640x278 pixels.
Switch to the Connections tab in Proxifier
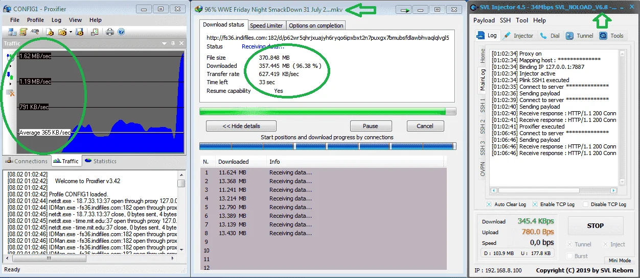[x=26, y=161]
